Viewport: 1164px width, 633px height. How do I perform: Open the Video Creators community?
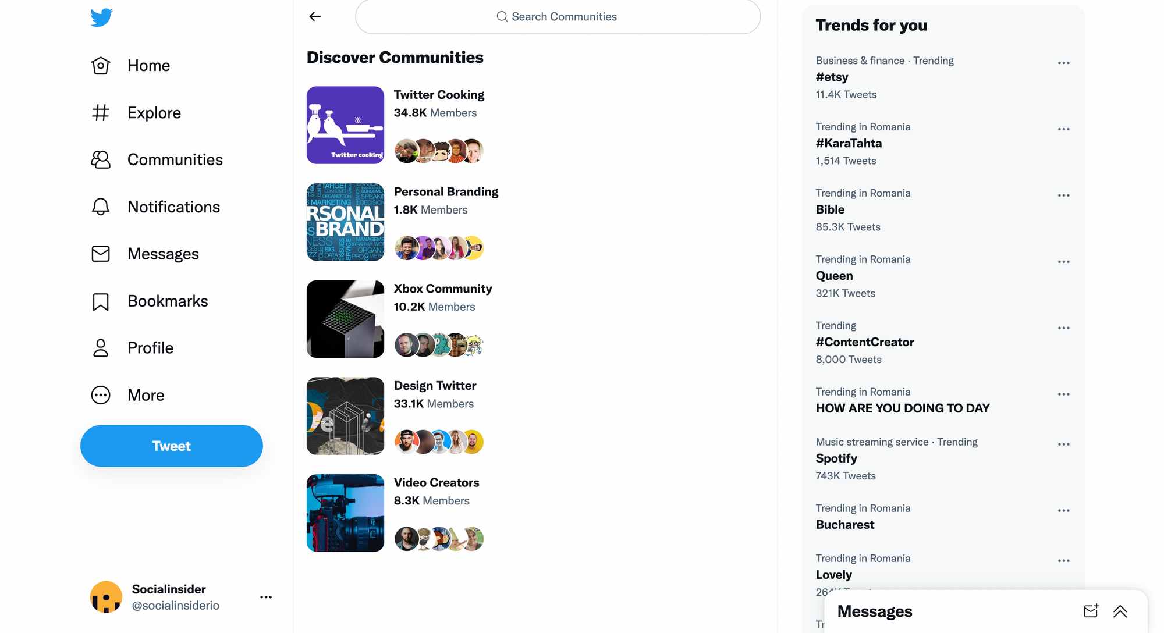pyautogui.click(x=436, y=483)
